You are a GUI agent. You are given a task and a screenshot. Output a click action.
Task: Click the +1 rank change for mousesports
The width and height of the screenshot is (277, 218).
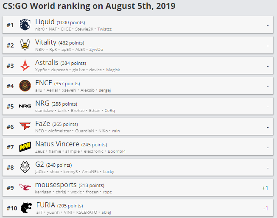coord(265,187)
